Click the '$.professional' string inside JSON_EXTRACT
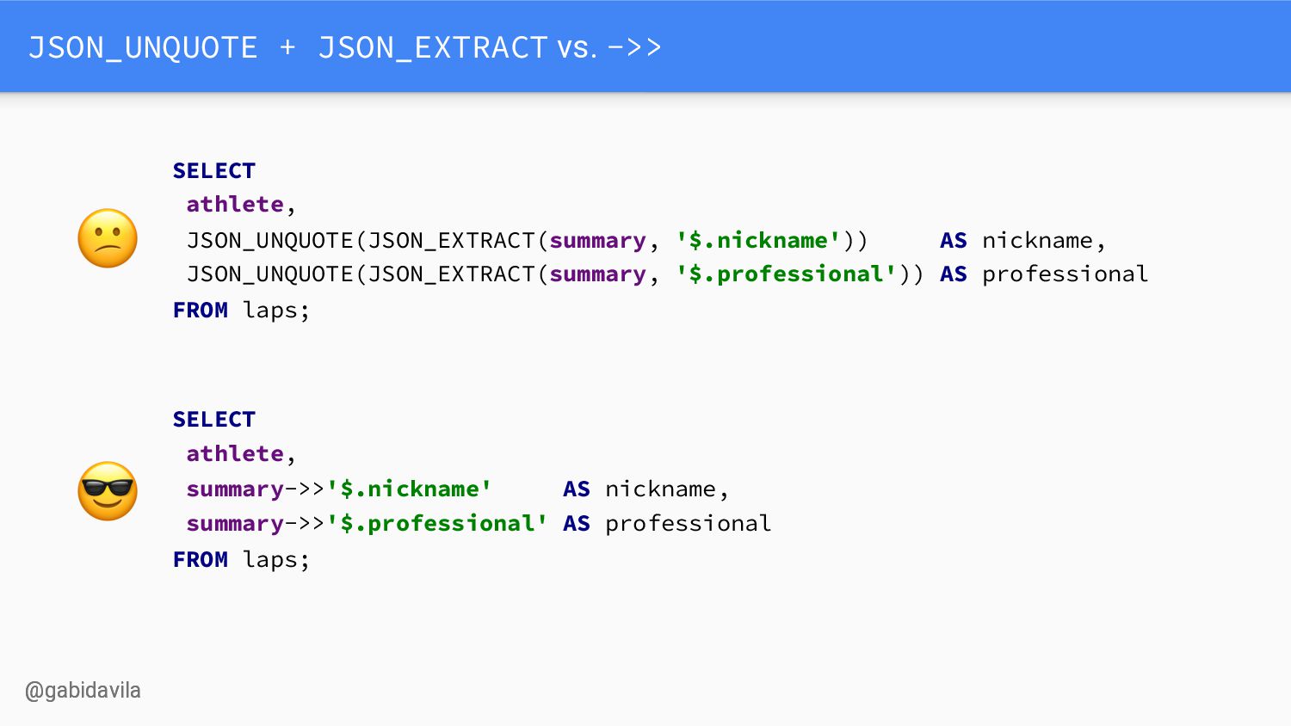1291x726 pixels. 787,274
